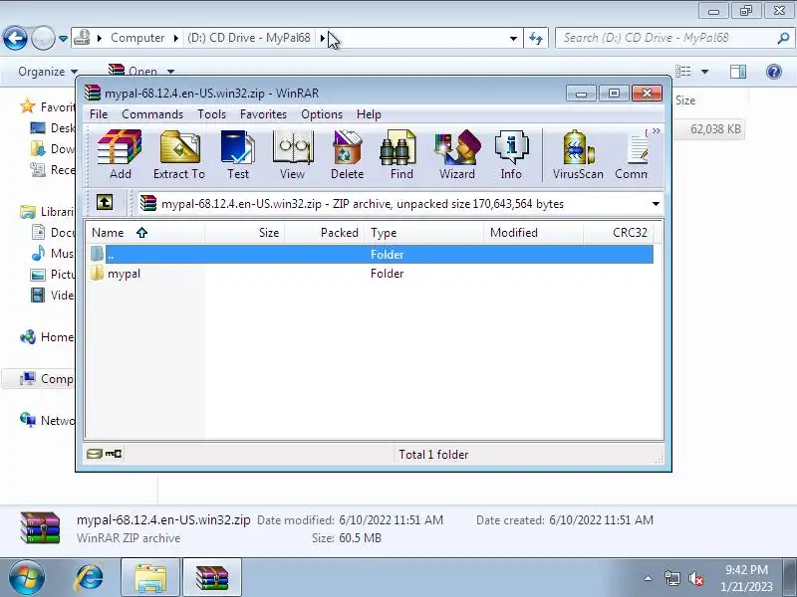Sort by the Packed column
This screenshot has height=597, width=797.
[325, 233]
